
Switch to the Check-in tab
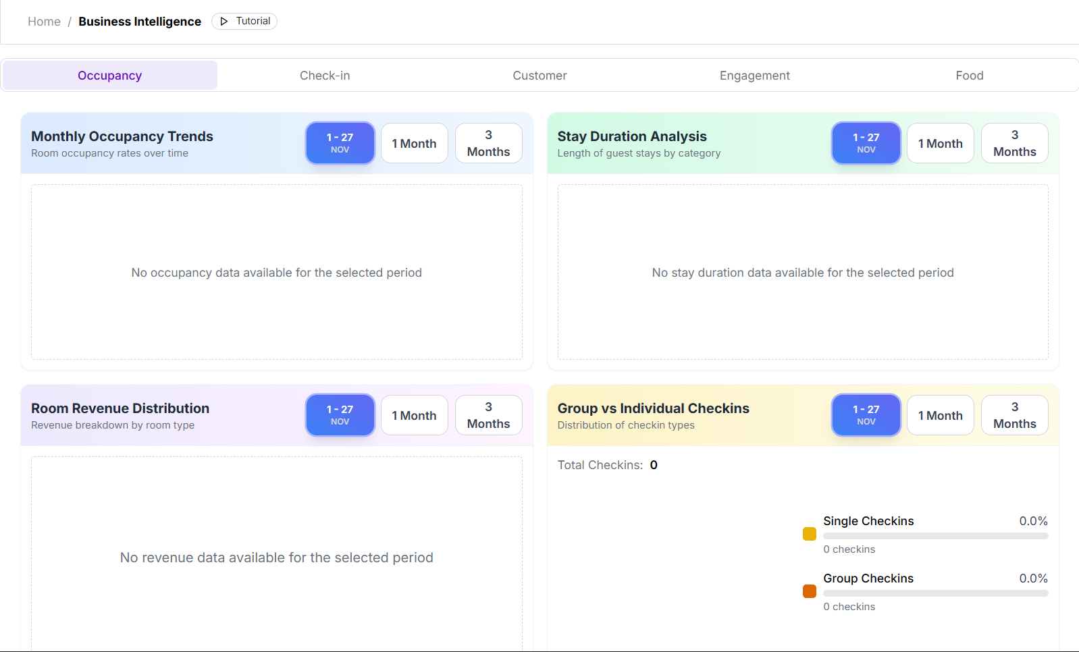[x=325, y=76]
